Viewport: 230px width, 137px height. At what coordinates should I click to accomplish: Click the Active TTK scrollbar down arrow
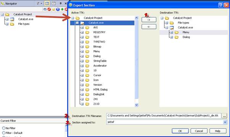pyautogui.click(x=136, y=105)
